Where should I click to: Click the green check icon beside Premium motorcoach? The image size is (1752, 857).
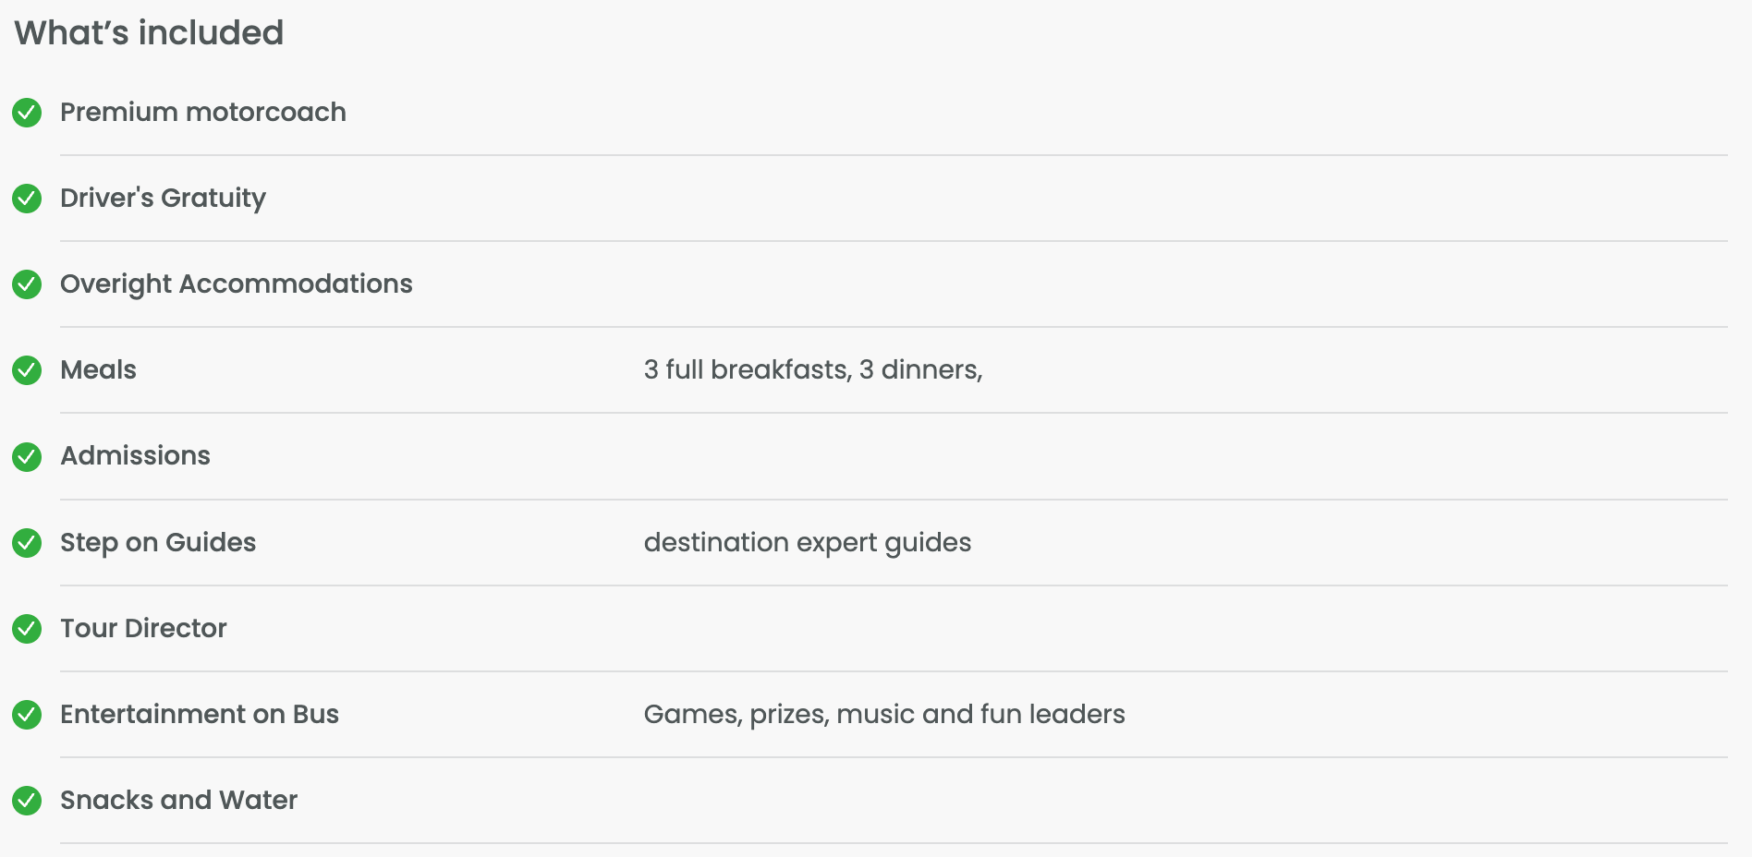(27, 113)
